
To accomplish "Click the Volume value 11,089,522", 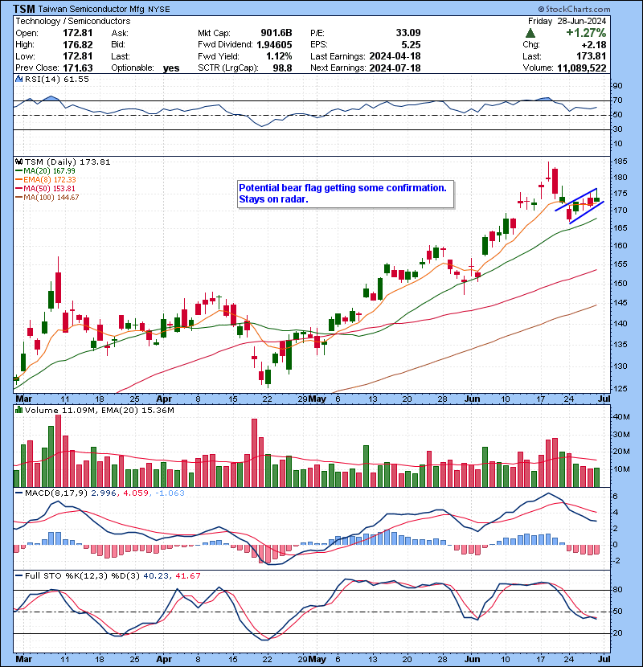I will tap(581, 68).
